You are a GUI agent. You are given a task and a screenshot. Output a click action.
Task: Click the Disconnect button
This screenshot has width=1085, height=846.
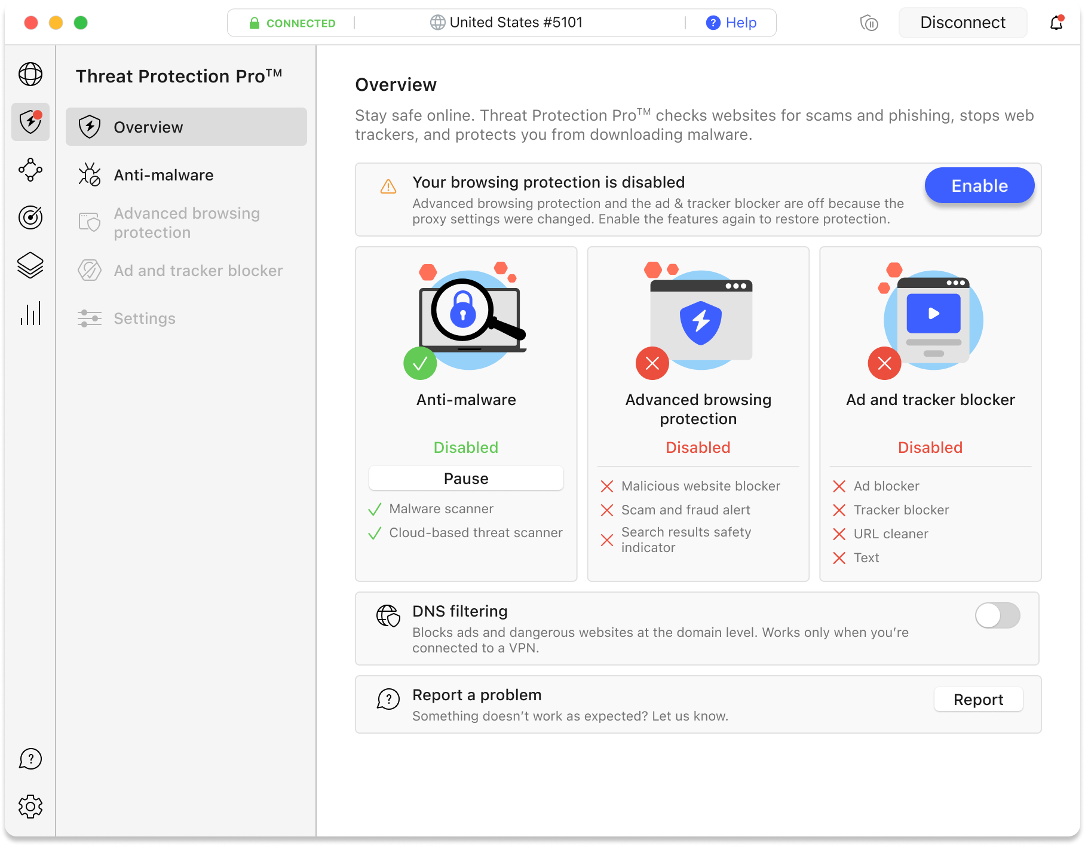(x=963, y=23)
